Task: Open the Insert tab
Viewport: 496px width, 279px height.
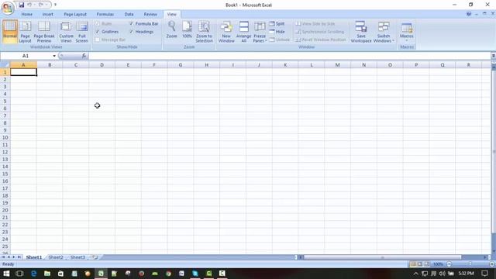Action: coord(48,14)
